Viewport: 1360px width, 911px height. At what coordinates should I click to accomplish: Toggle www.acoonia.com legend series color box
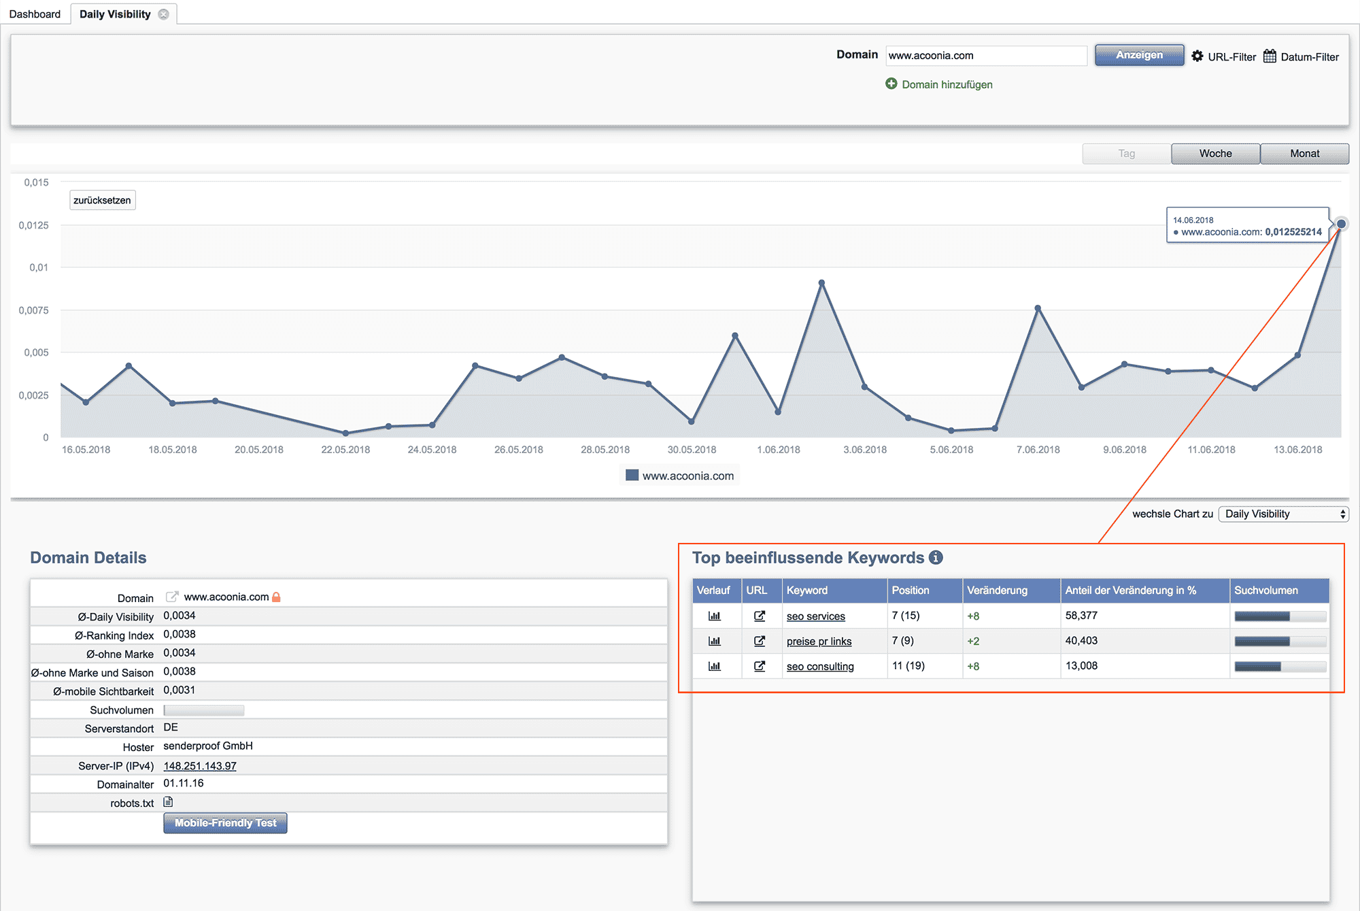(632, 476)
